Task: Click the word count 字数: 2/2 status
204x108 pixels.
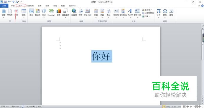Action: (x=15, y=107)
